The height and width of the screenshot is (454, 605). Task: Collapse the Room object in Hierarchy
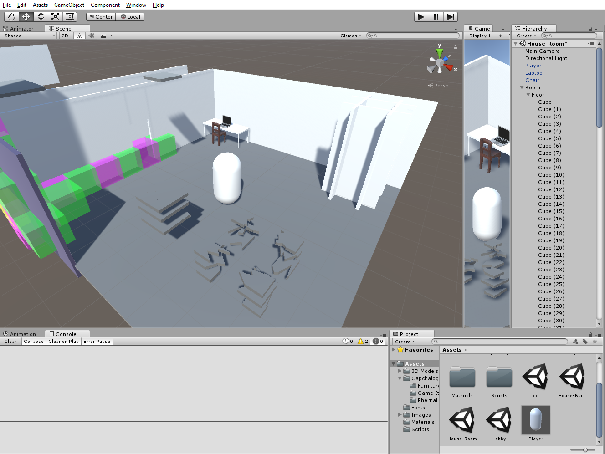pos(522,87)
